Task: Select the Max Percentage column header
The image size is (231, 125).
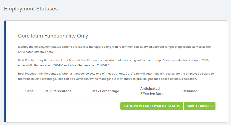Action: tap(106, 91)
